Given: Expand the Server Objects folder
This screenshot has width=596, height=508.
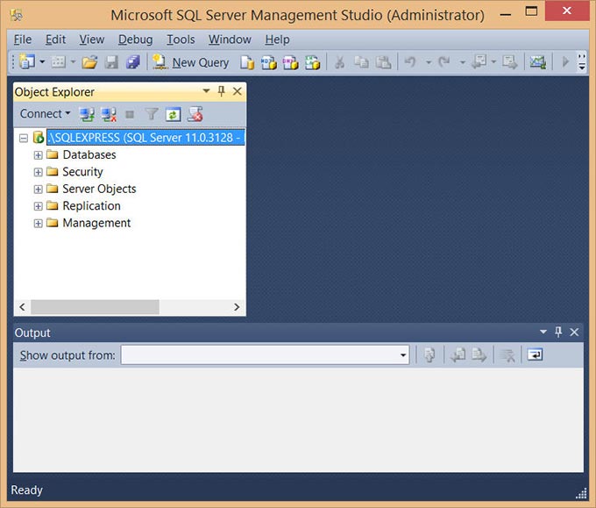Looking at the screenshot, I should click(38, 190).
